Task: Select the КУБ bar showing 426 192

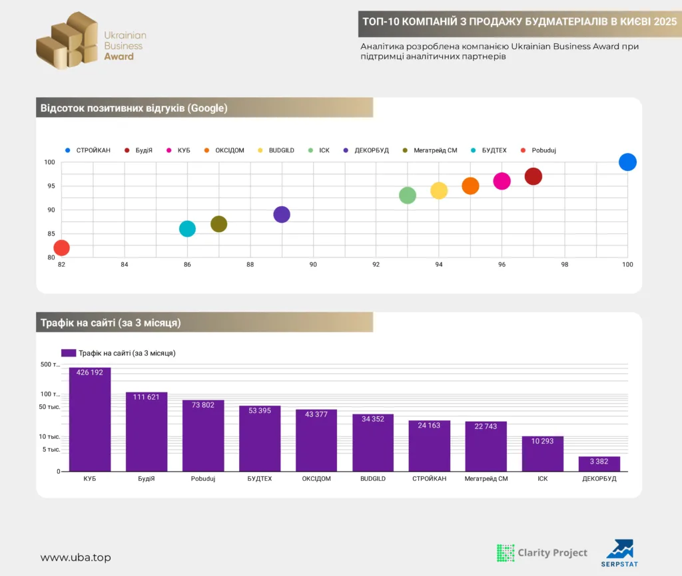Action: (90, 419)
